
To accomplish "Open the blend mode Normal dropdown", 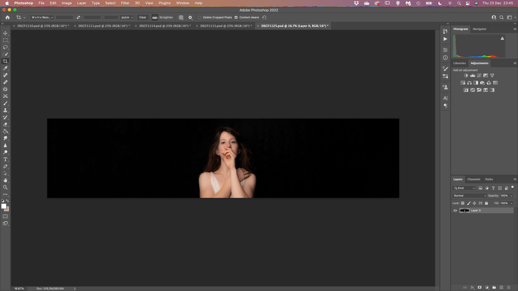I will point(469,196).
